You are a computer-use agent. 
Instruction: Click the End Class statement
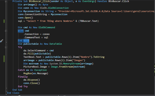pos(13,93)
